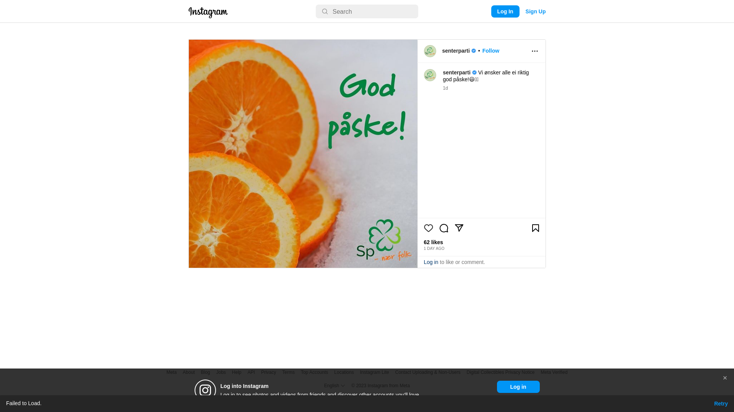This screenshot has width=734, height=412.
Task: Click the senterparti avatar beside the caption
Action: [430, 75]
